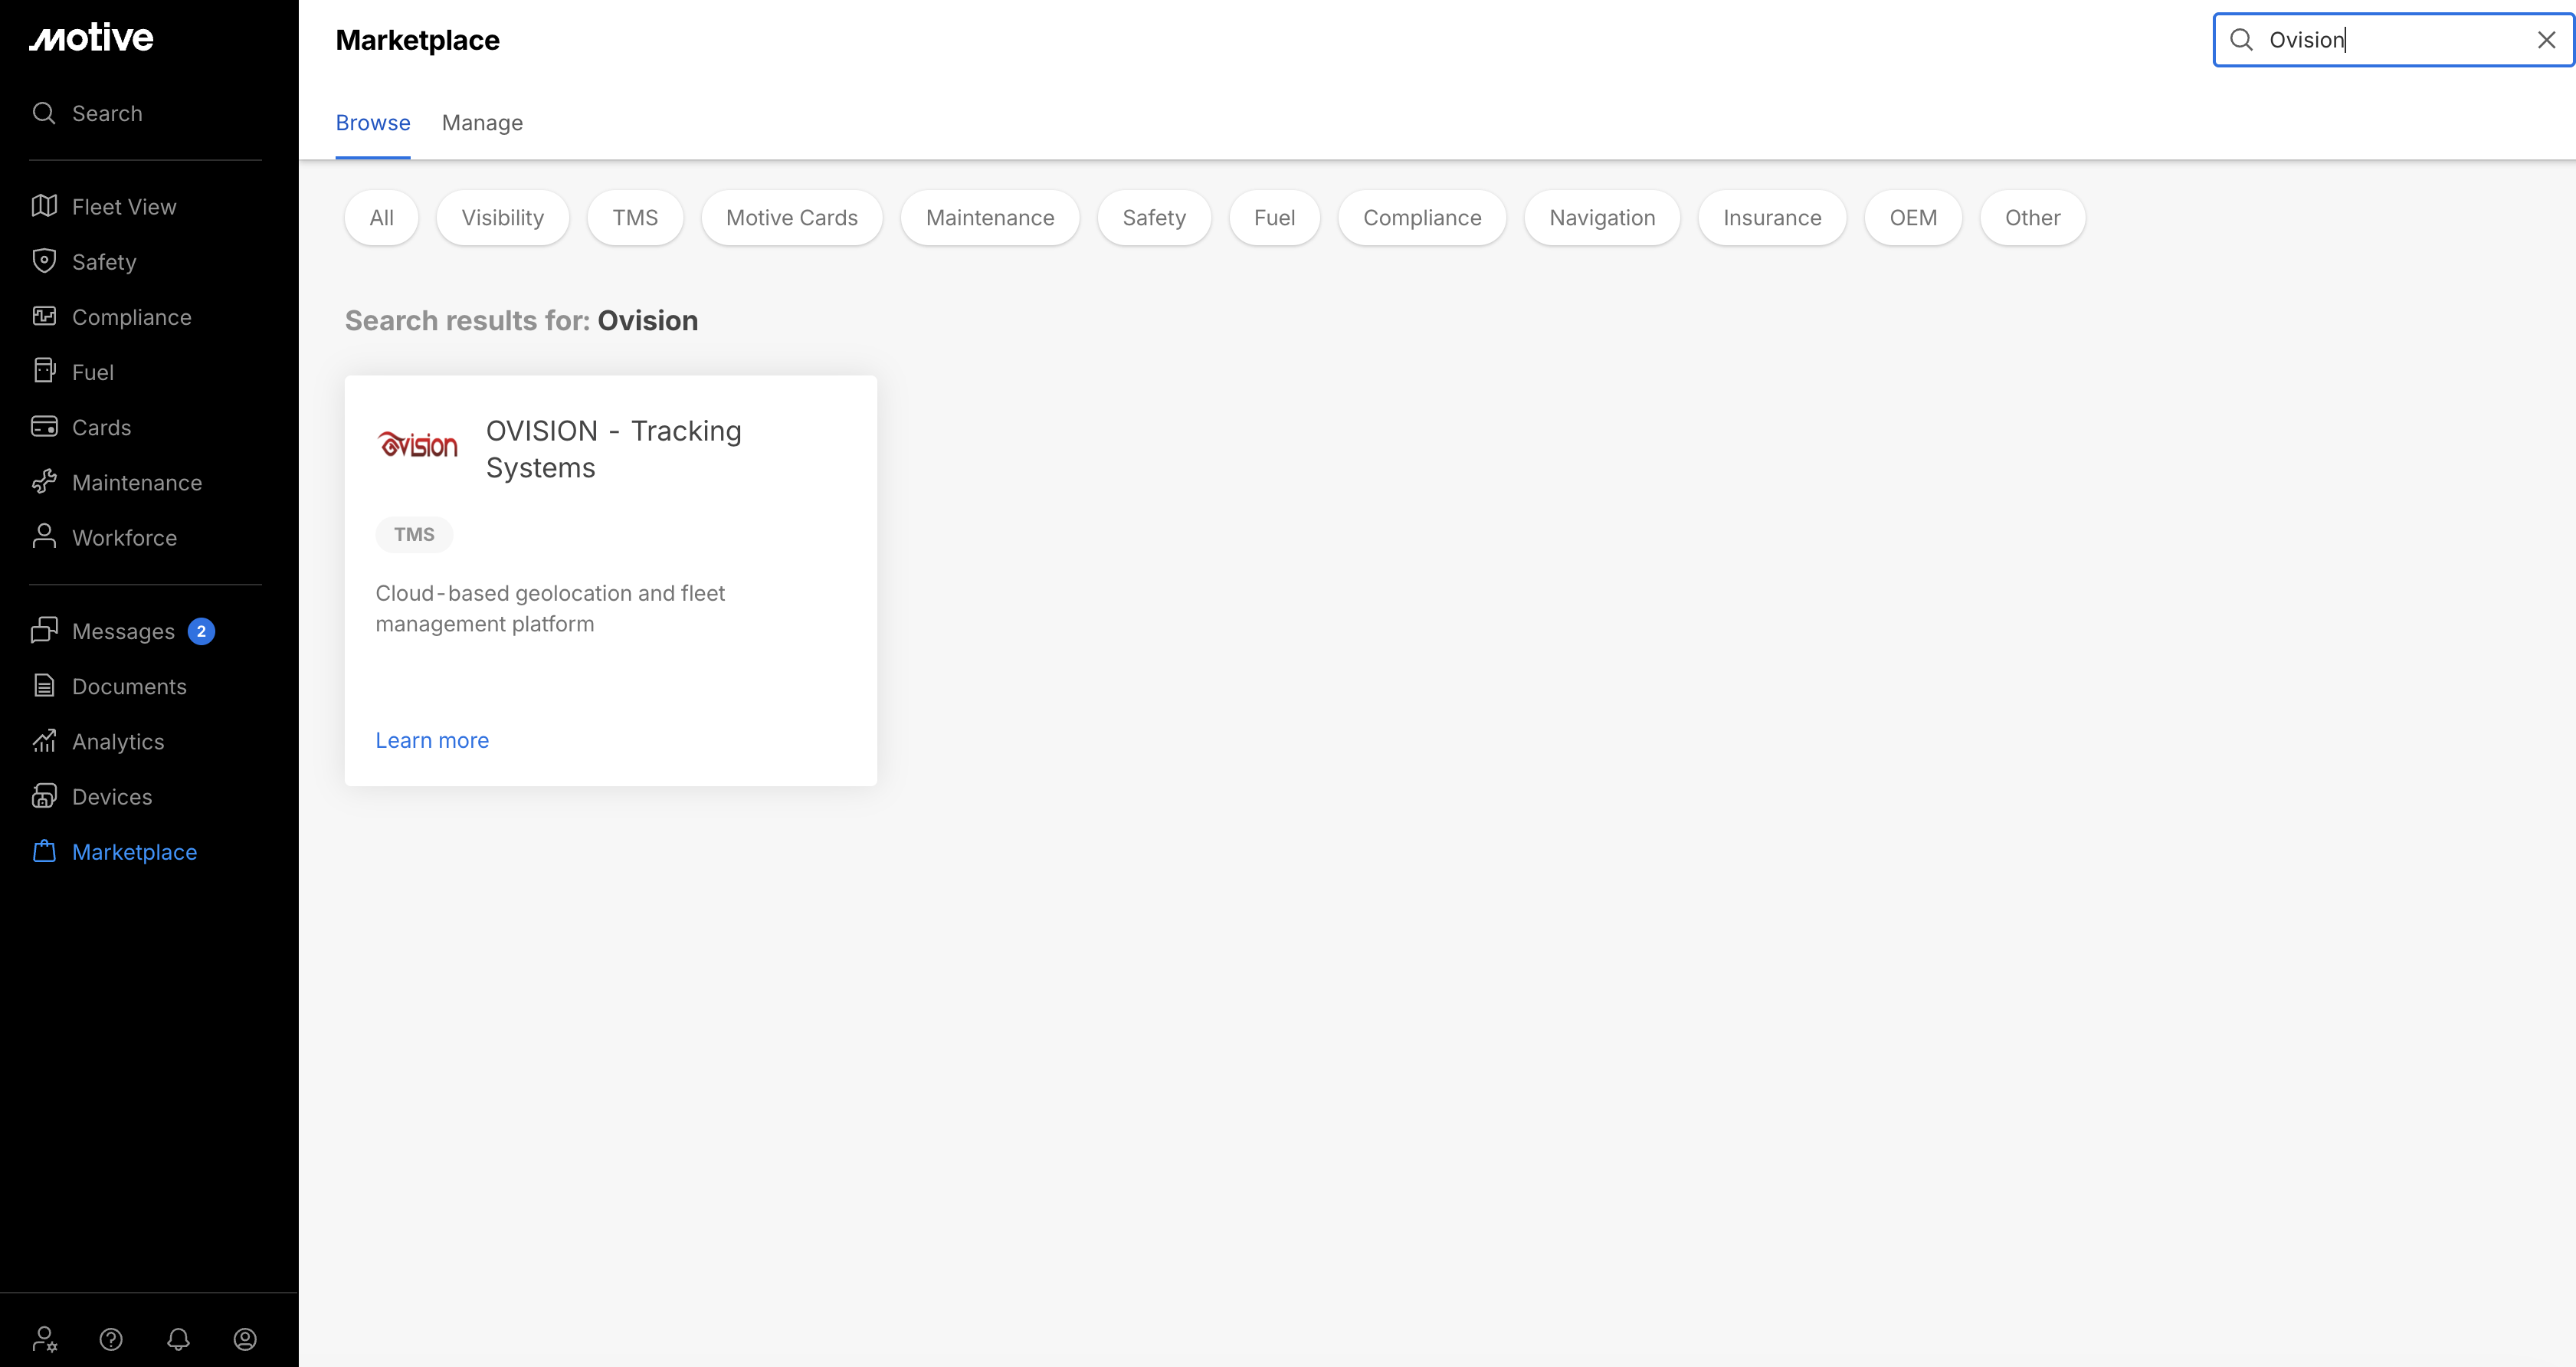The image size is (2576, 1367).
Task: Open Workforce label in sidebar
Action: coord(124,538)
